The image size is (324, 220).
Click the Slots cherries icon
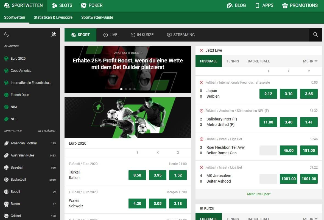54,5
